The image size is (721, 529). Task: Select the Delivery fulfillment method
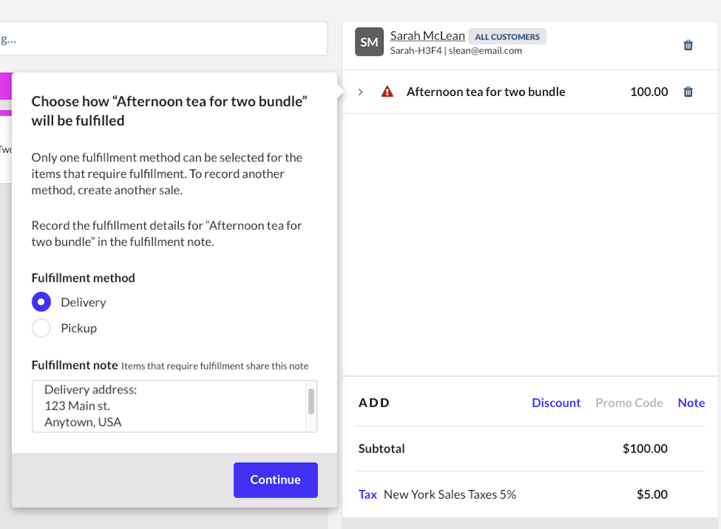pyautogui.click(x=42, y=302)
